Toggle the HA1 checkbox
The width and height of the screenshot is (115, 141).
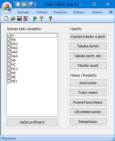(9, 44)
